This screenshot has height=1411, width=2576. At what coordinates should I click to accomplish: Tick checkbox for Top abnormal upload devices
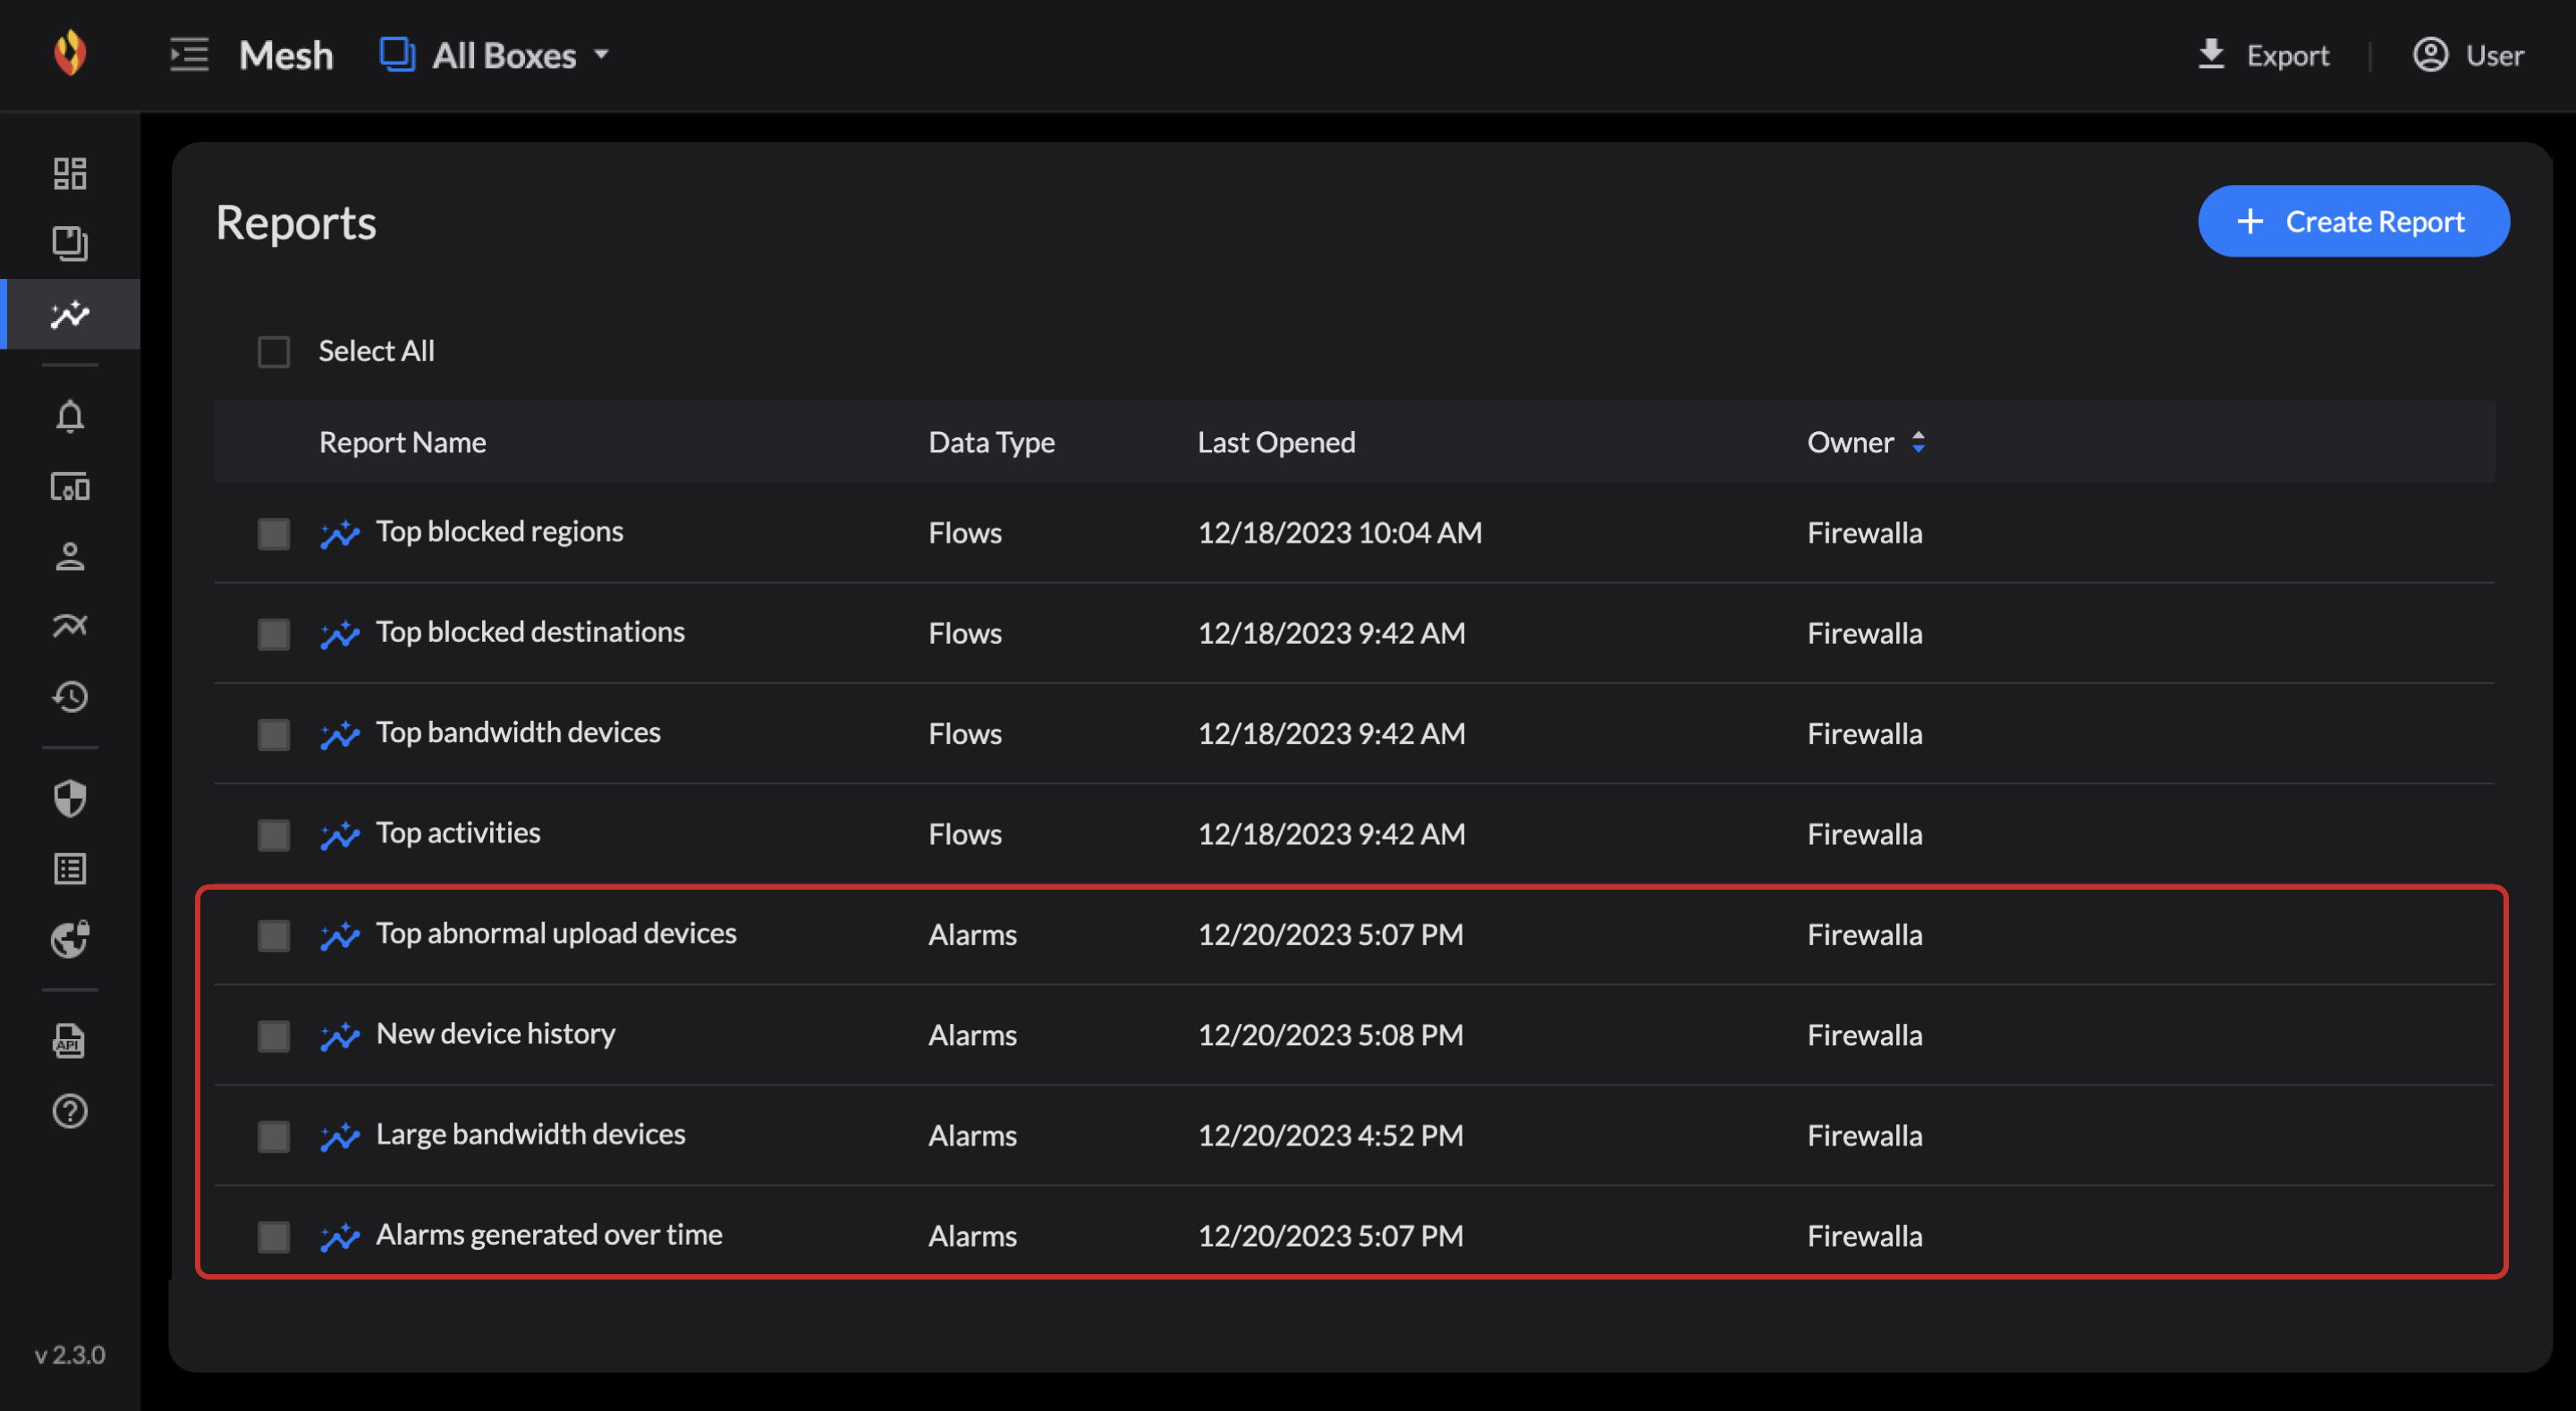pos(274,936)
